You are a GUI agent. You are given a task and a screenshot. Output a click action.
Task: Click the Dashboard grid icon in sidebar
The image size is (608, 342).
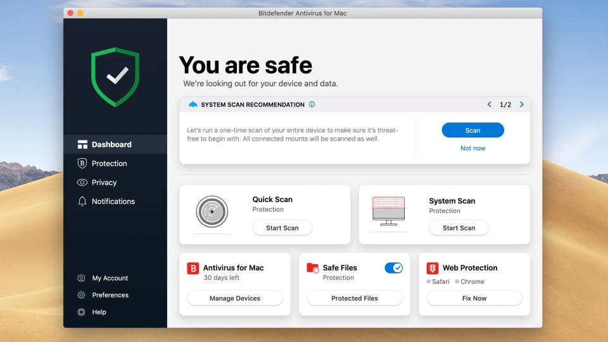point(82,144)
